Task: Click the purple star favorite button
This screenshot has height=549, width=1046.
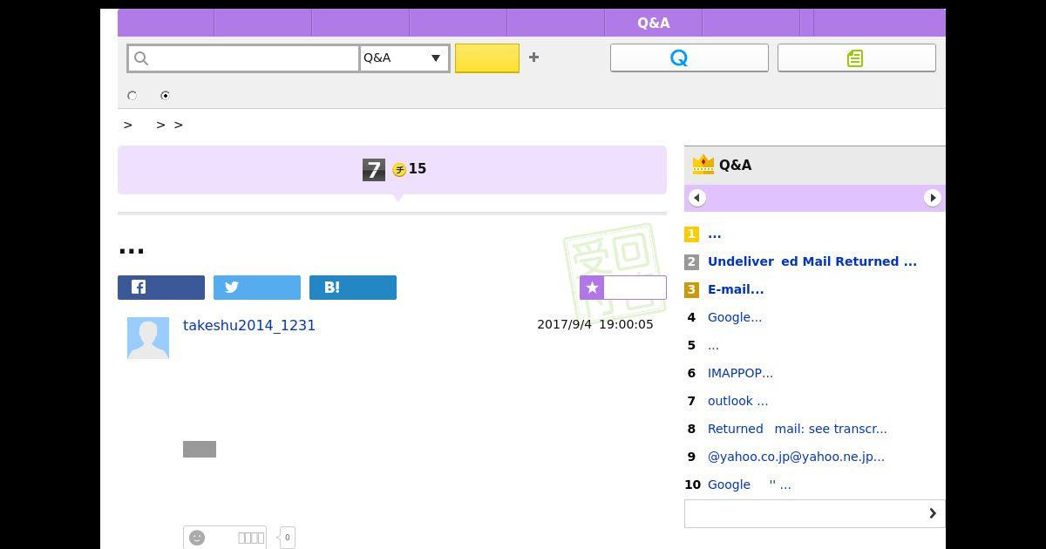Action: [623, 288]
